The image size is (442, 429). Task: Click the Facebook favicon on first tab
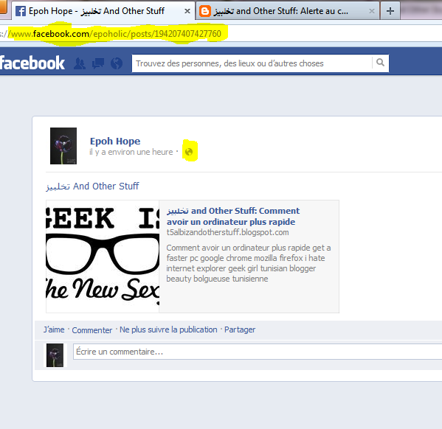(x=21, y=11)
